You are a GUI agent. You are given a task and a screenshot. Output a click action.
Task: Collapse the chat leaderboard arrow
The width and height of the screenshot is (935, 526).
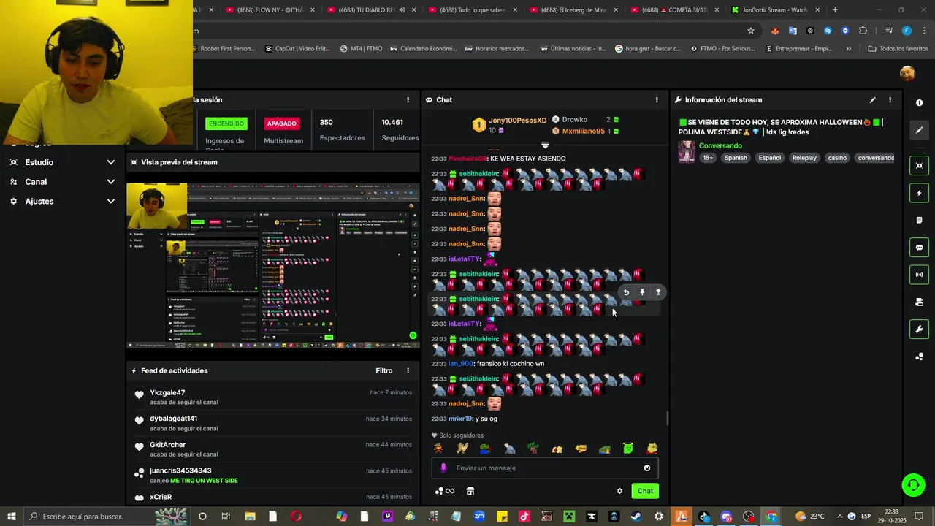(x=545, y=145)
